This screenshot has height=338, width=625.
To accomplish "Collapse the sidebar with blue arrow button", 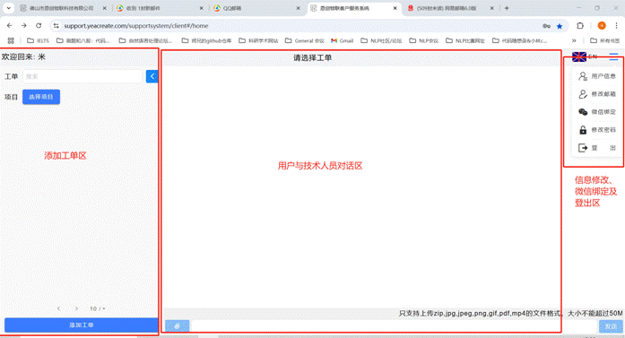I will (152, 76).
